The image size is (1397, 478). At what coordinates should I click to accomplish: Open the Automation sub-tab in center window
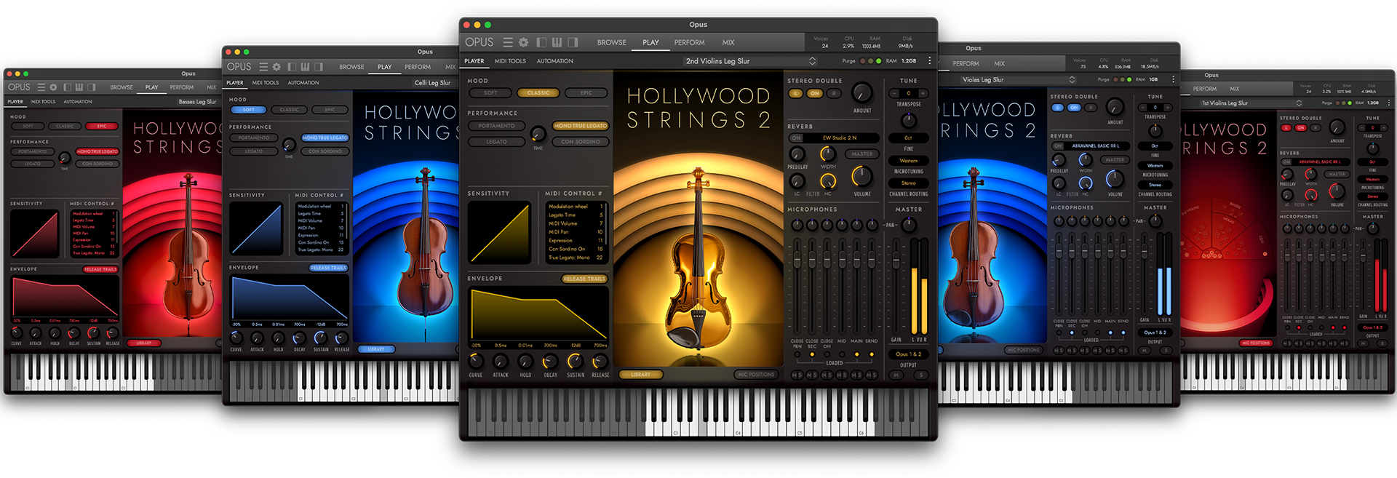pos(555,61)
